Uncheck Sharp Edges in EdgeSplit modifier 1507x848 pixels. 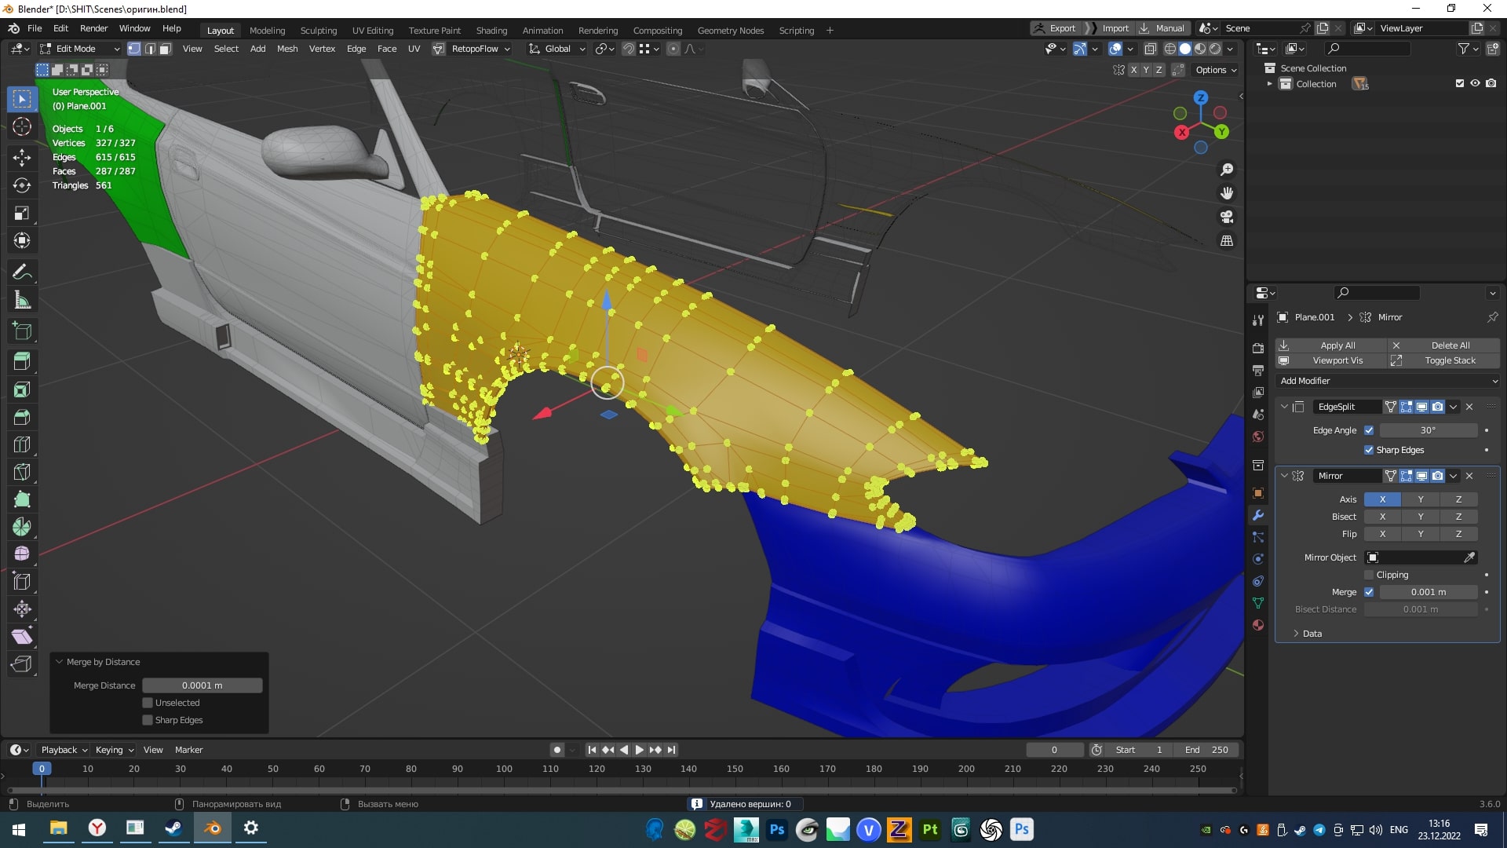[1369, 450]
